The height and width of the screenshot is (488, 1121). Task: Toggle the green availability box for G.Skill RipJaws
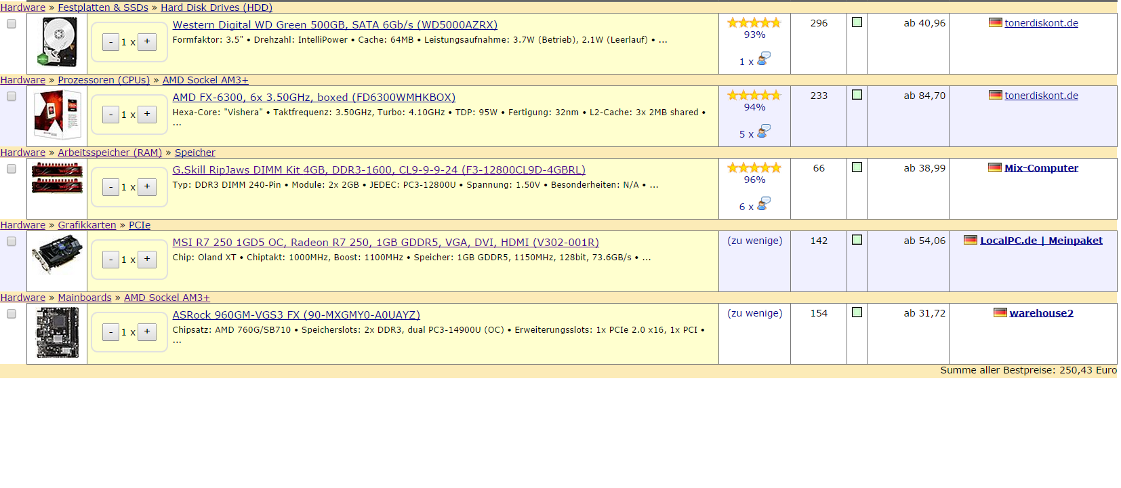click(x=857, y=167)
